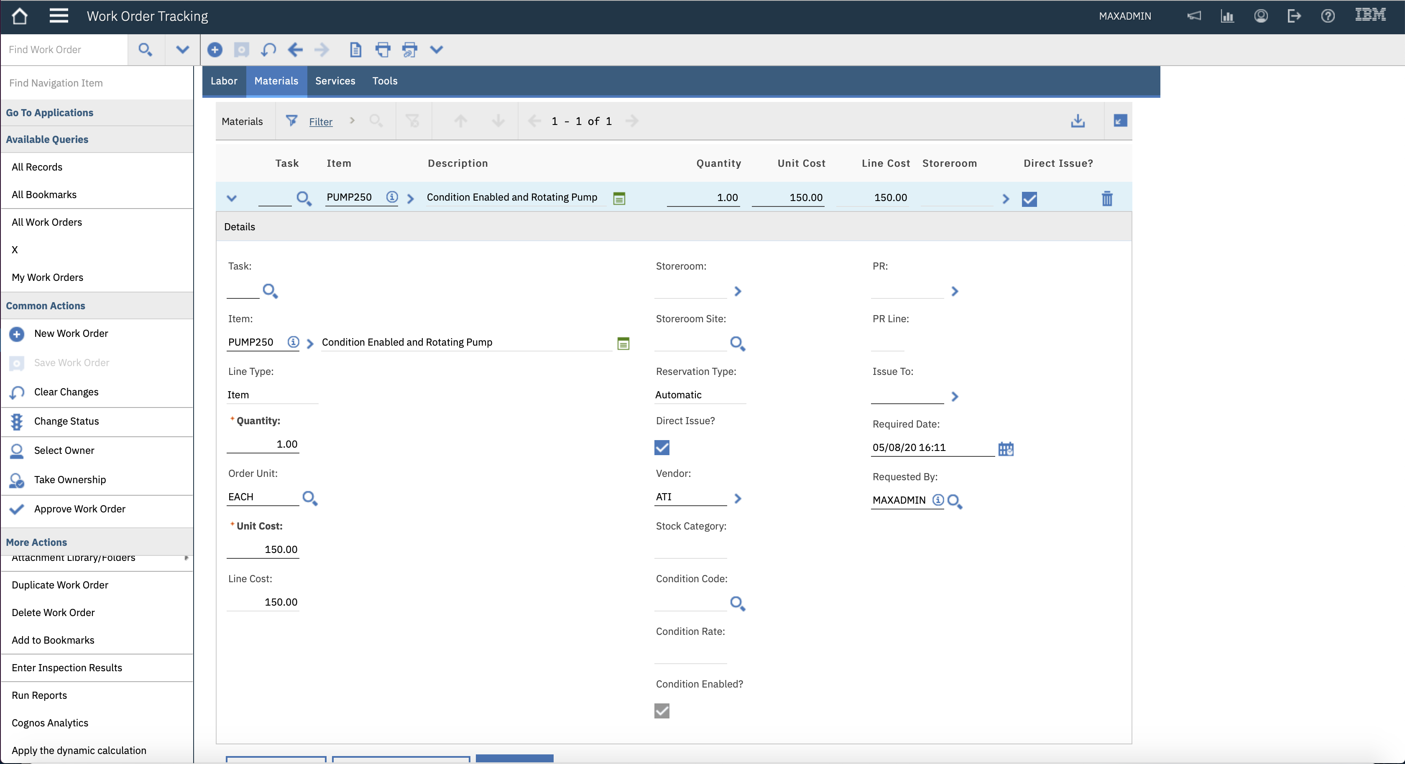Click the Condition Enabled checkbox

tap(662, 711)
